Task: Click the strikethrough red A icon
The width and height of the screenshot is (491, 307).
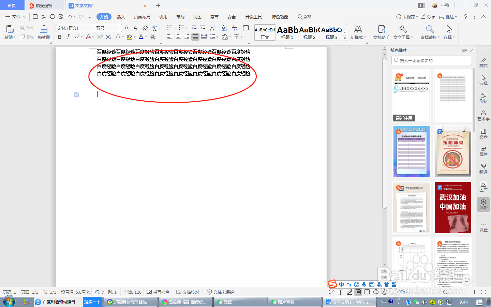Action: pyautogui.click(x=88, y=37)
